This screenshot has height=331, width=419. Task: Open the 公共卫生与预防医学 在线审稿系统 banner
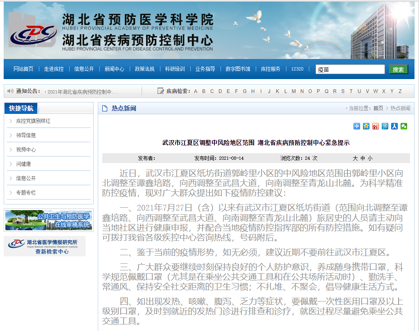click(x=49, y=220)
